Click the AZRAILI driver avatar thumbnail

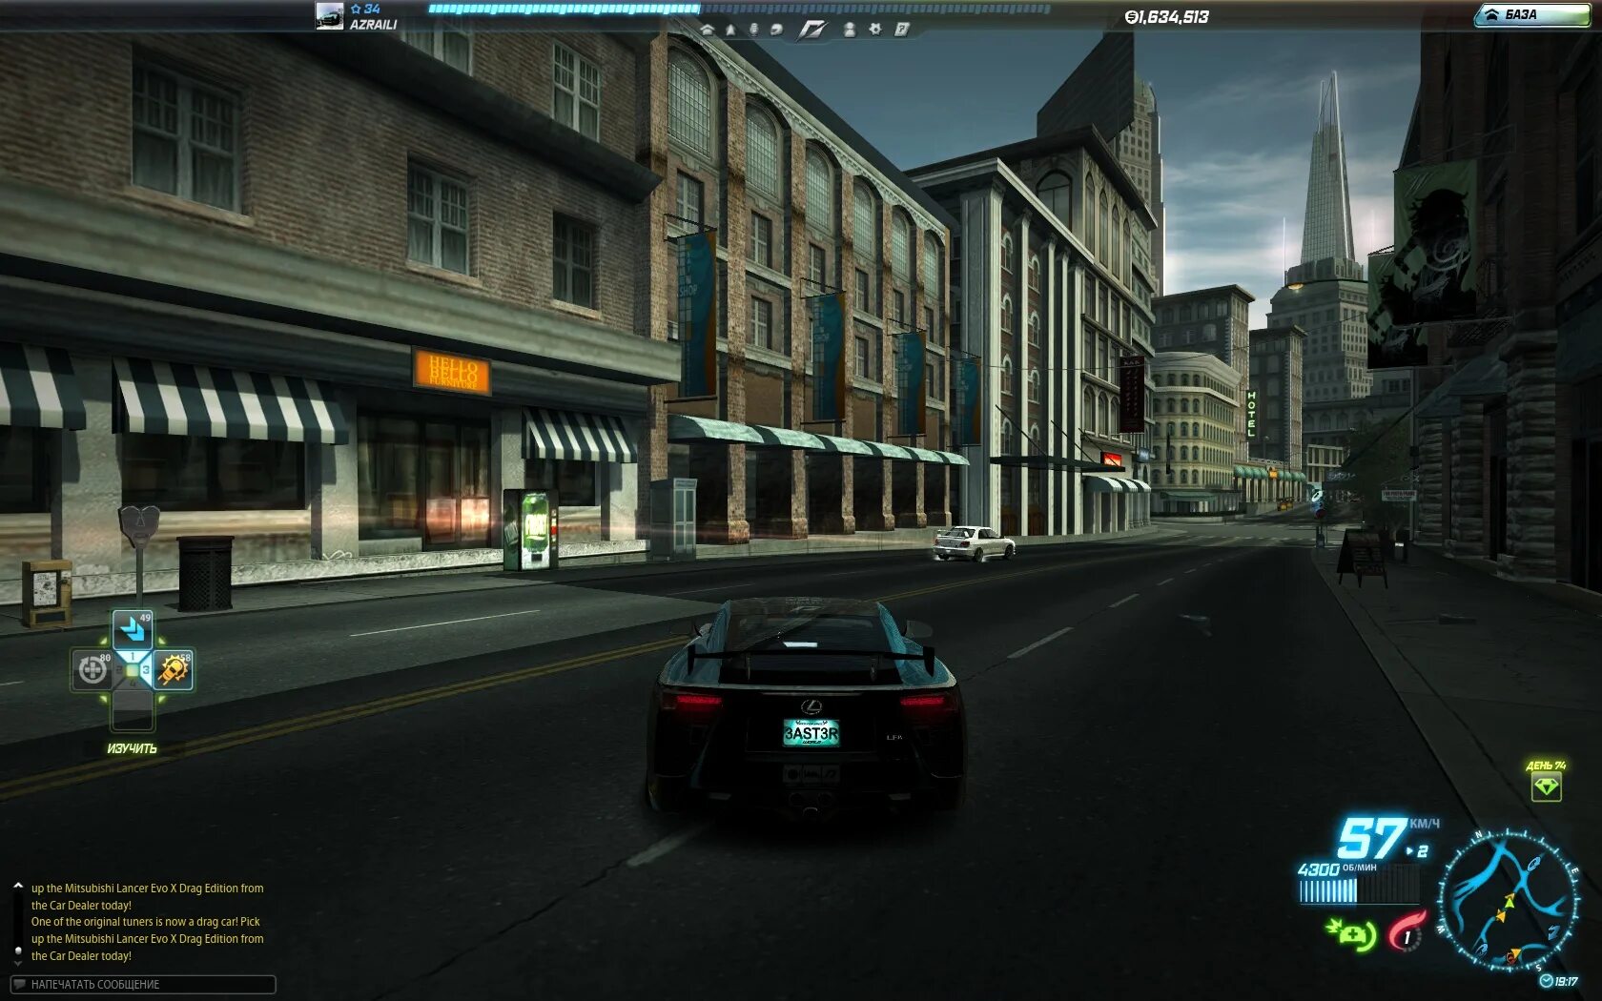click(x=330, y=16)
